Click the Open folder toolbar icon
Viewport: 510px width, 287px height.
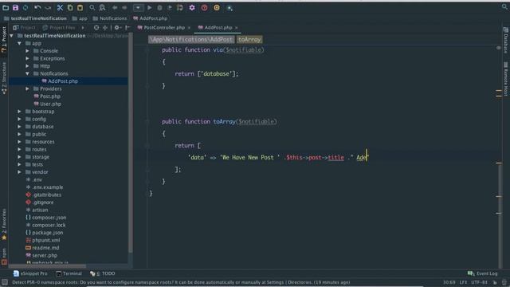point(6,7)
